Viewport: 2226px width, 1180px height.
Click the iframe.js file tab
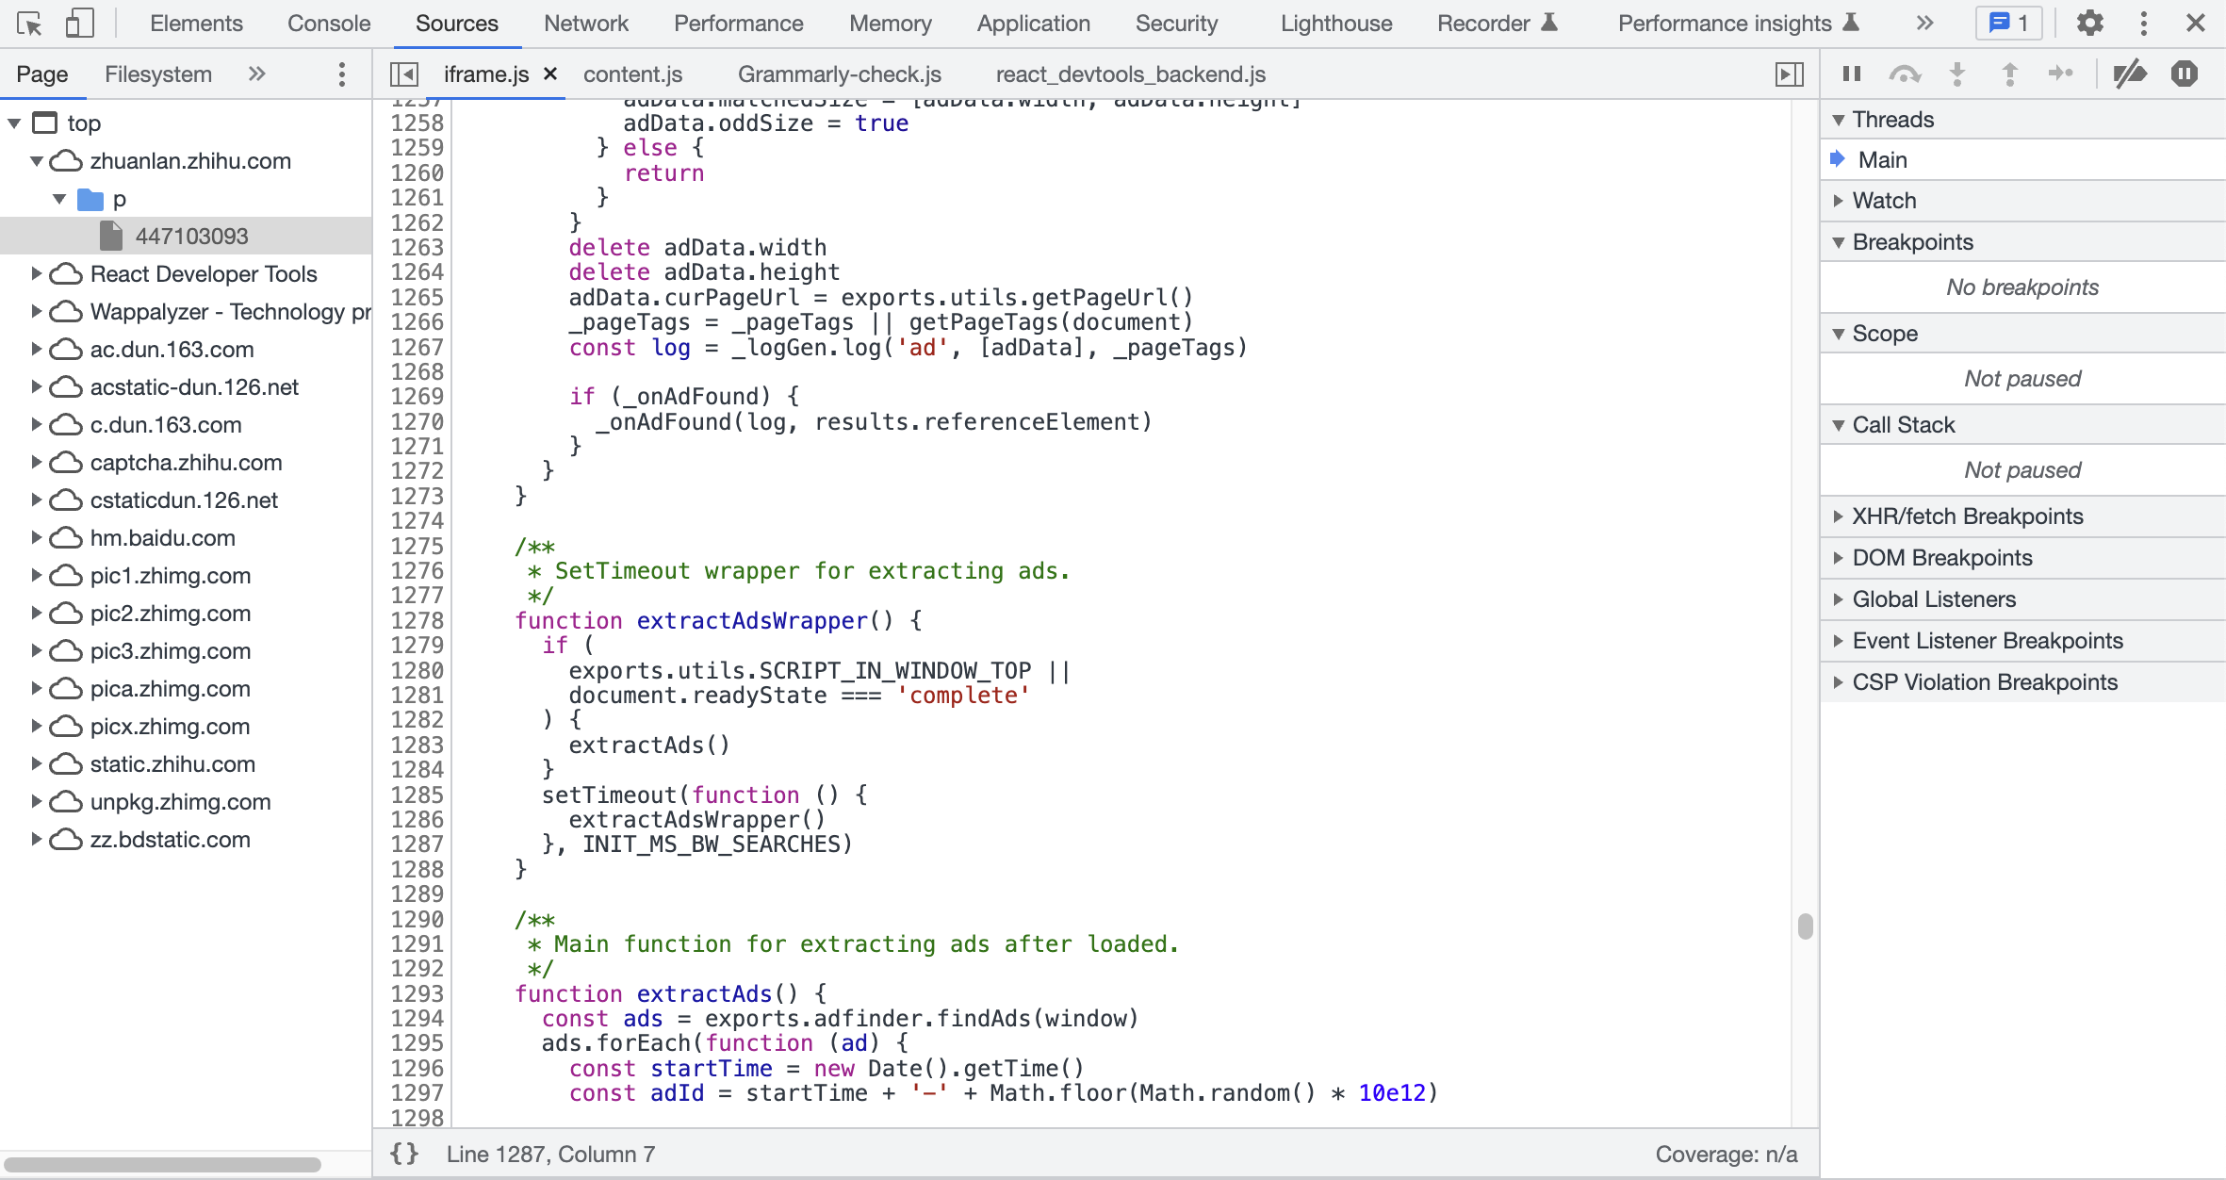pyautogui.click(x=486, y=74)
